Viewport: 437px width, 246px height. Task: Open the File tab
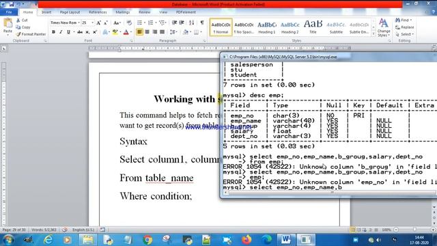pos(9,12)
